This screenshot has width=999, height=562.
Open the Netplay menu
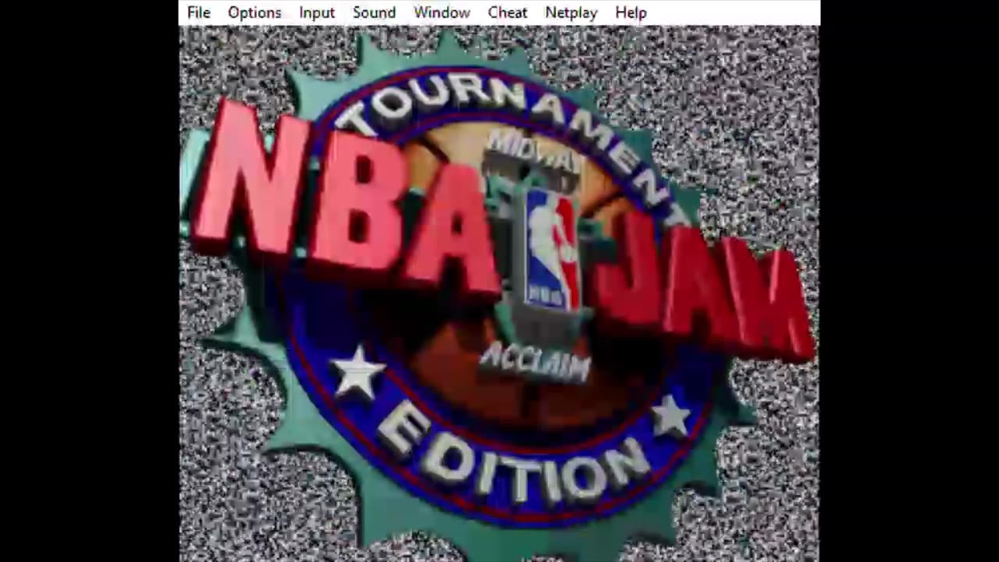click(x=571, y=12)
